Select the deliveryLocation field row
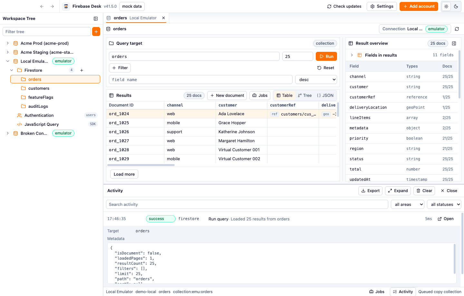464x296 pixels. click(x=401, y=107)
